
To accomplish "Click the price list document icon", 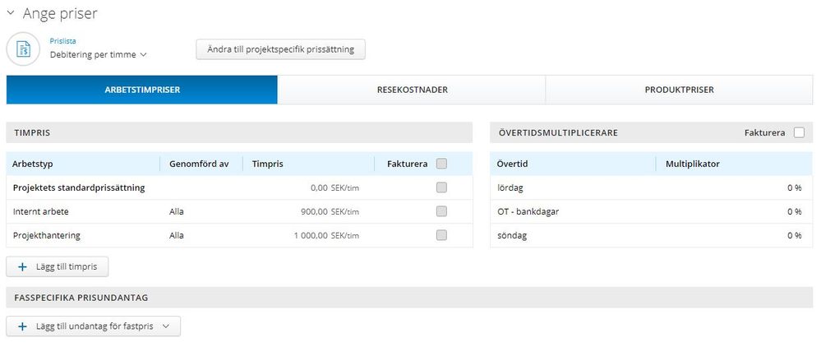I will point(23,49).
